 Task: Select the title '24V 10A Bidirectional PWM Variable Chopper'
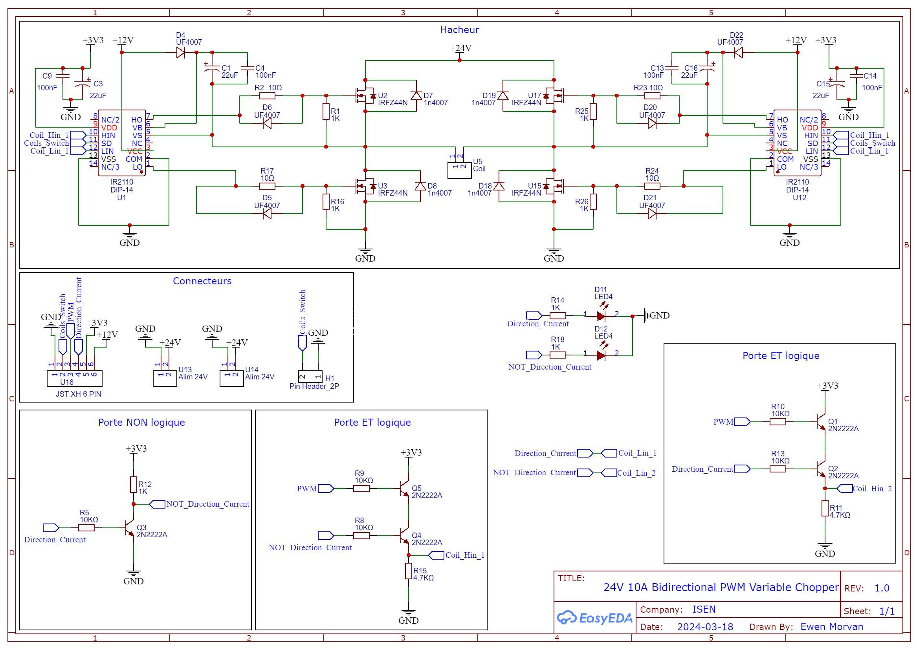click(x=721, y=587)
